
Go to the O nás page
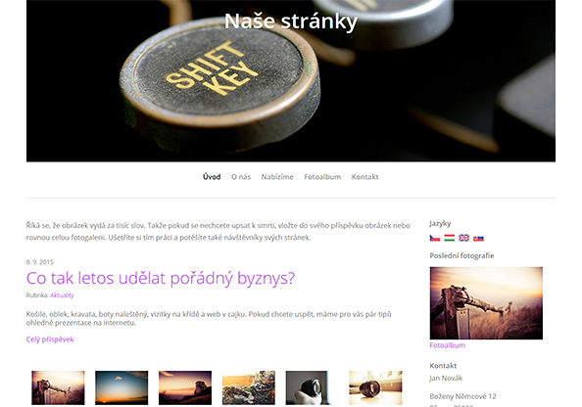pos(241,177)
